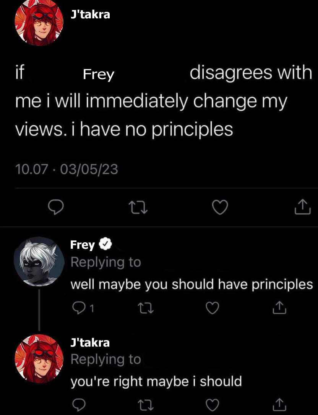318x415 pixels.
Task: Click the tweet timestamp 10.07 · 03/05/23
Action: (x=66, y=169)
